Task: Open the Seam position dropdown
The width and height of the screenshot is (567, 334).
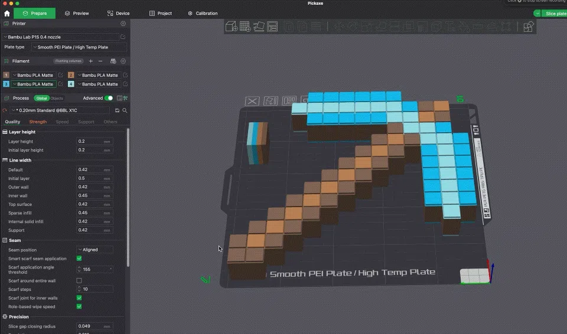Action: [x=94, y=250]
